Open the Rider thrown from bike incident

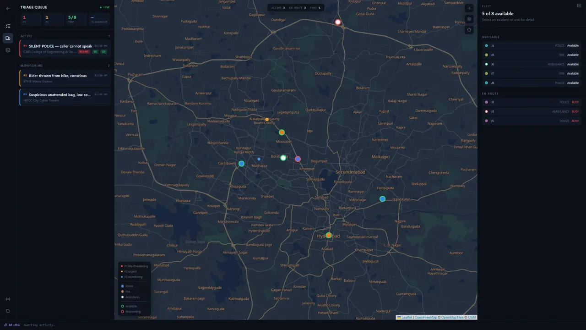65,78
